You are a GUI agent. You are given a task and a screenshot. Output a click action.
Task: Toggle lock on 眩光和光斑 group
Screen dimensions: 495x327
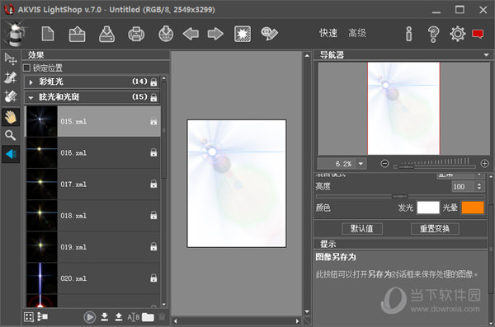coord(153,97)
